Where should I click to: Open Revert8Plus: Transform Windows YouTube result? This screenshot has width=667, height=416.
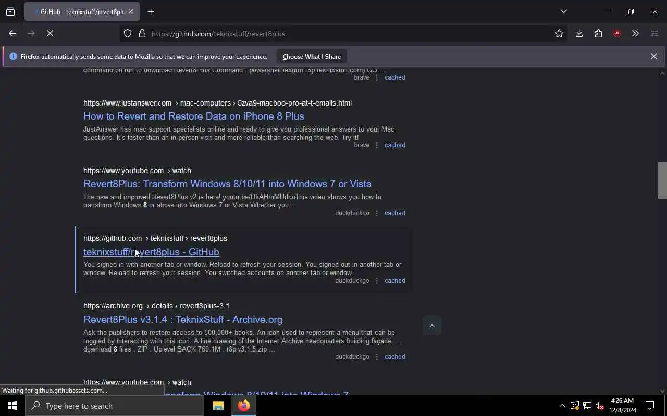[x=227, y=184]
